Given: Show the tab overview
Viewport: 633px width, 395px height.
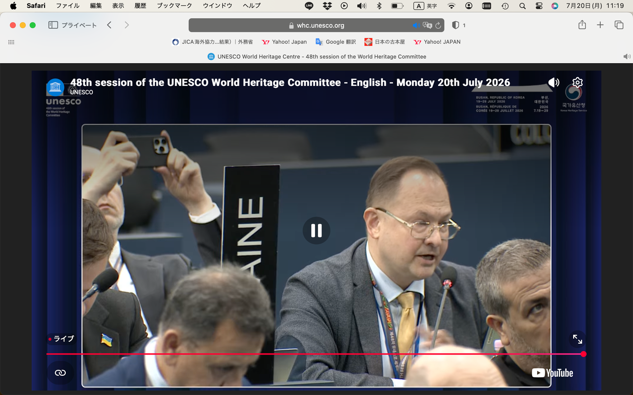Looking at the screenshot, I should point(619,25).
